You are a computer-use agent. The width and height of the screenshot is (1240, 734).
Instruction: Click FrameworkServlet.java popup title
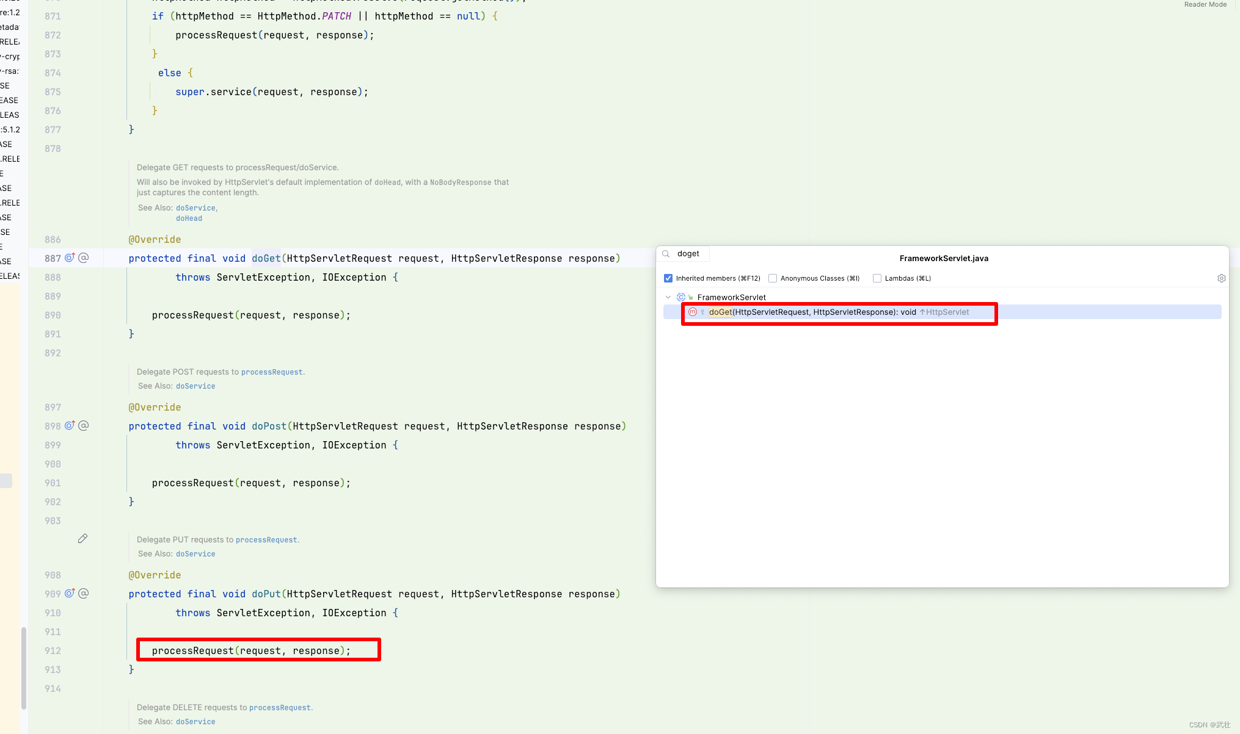(944, 258)
